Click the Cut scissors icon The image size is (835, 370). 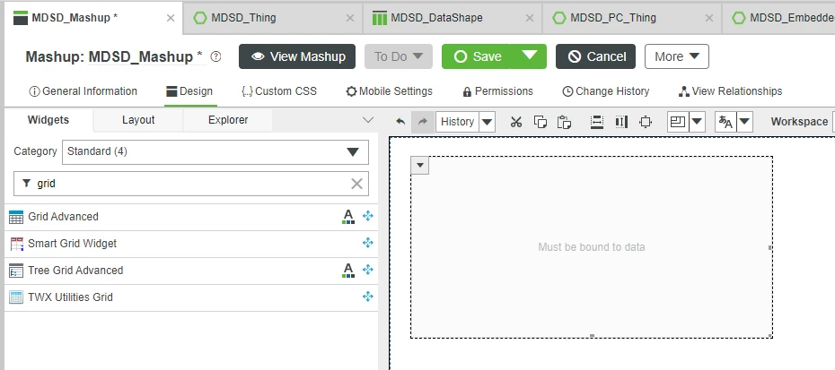click(515, 122)
